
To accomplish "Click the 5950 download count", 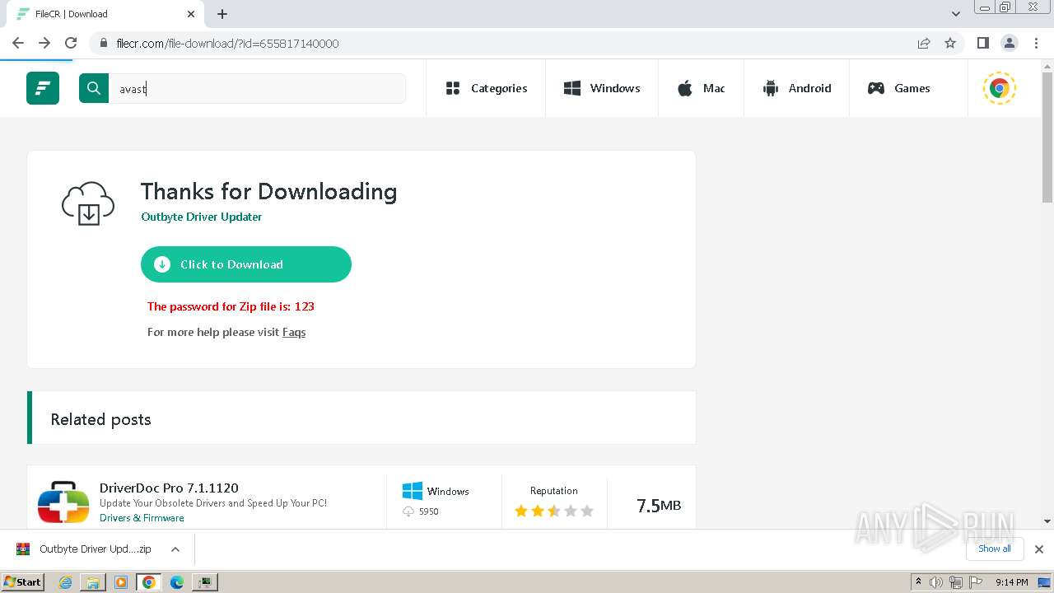I will [x=428, y=511].
